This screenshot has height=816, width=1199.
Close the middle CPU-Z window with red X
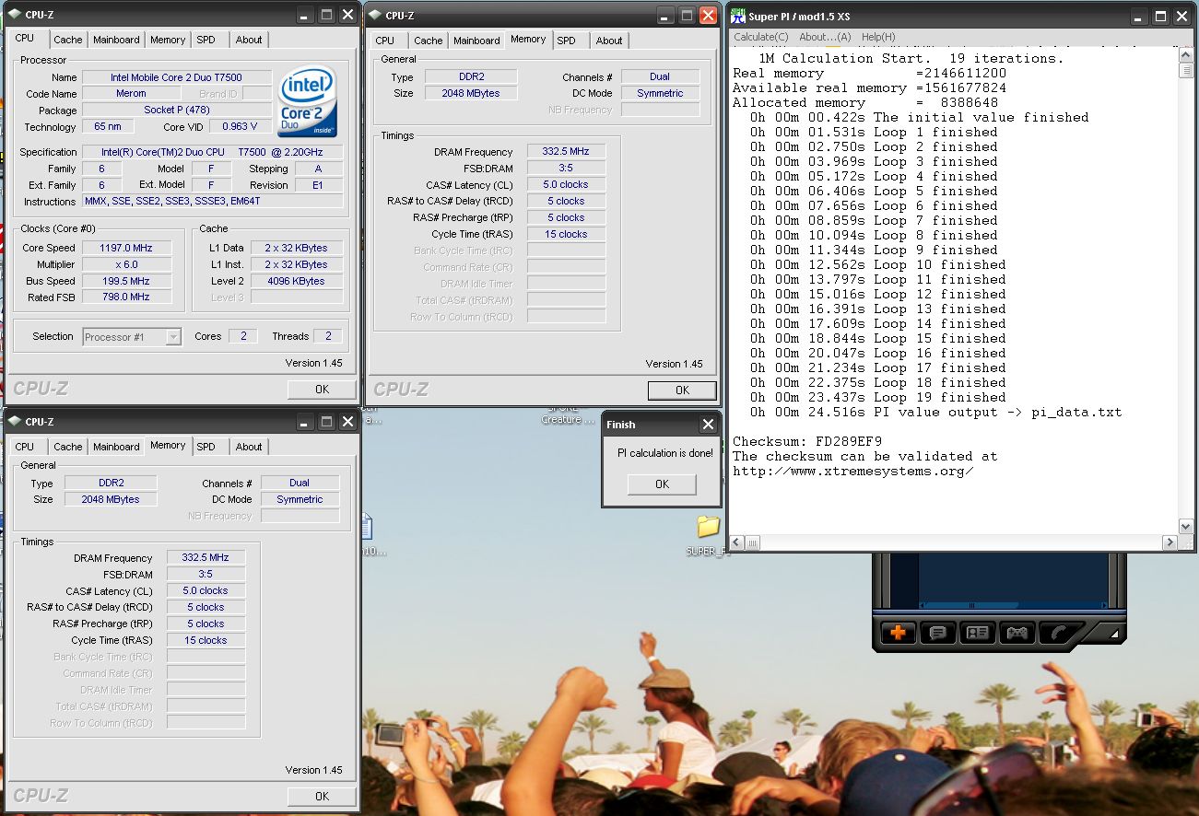point(708,15)
